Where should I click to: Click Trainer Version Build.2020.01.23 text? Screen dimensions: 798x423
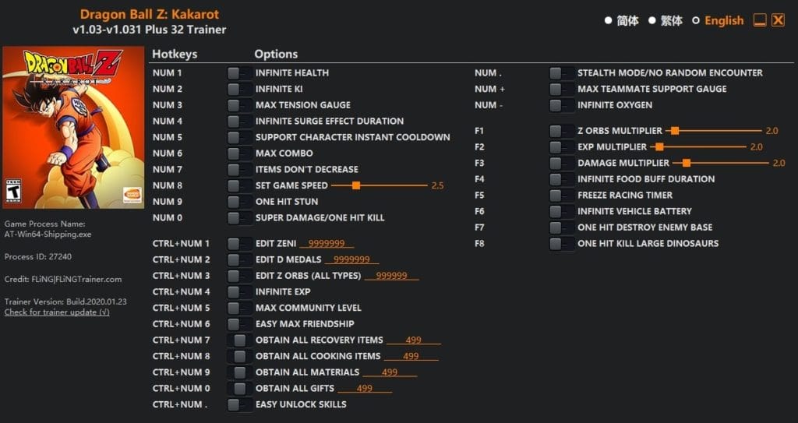tap(65, 301)
